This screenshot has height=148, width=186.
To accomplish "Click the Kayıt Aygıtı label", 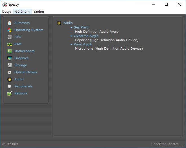I will tap(83, 44).
